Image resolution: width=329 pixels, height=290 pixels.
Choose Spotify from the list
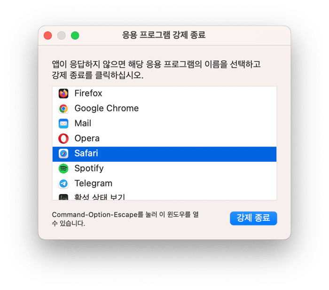[164, 169]
